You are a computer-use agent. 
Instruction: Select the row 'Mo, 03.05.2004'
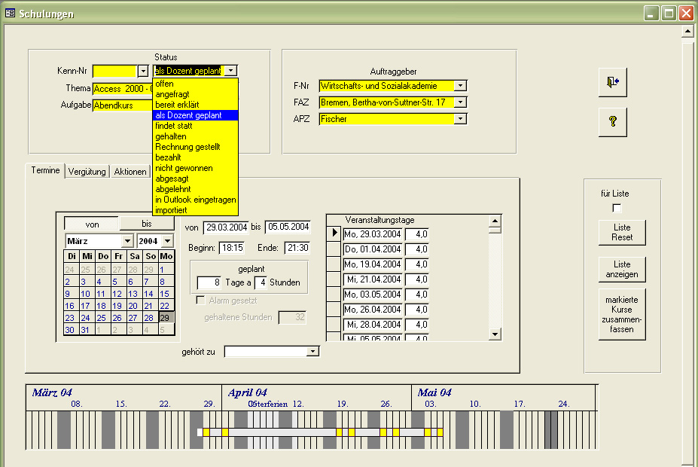coord(373,295)
